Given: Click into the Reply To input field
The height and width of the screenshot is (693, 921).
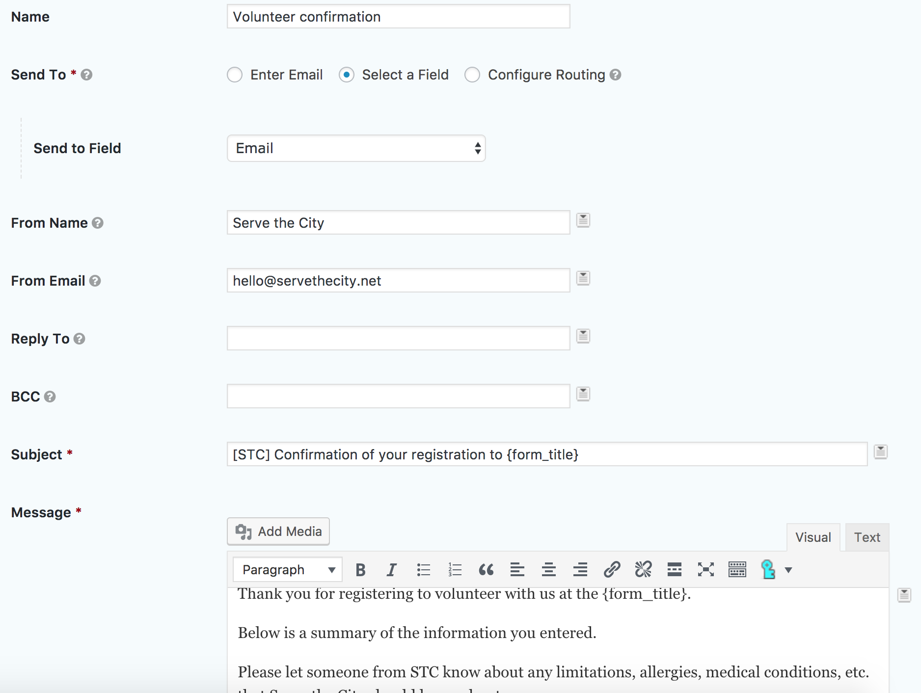Looking at the screenshot, I should click(398, 338).
